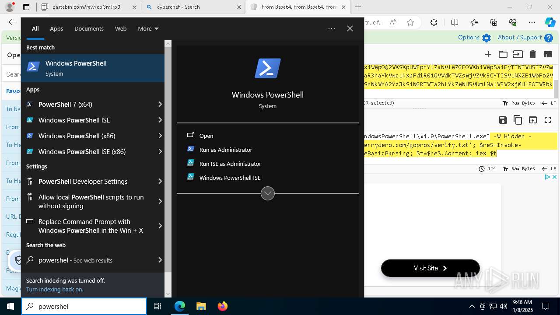Viewport: 560px width, 315px height.
Task: Switch to the Documents search tab
Action: click(89, 28)
